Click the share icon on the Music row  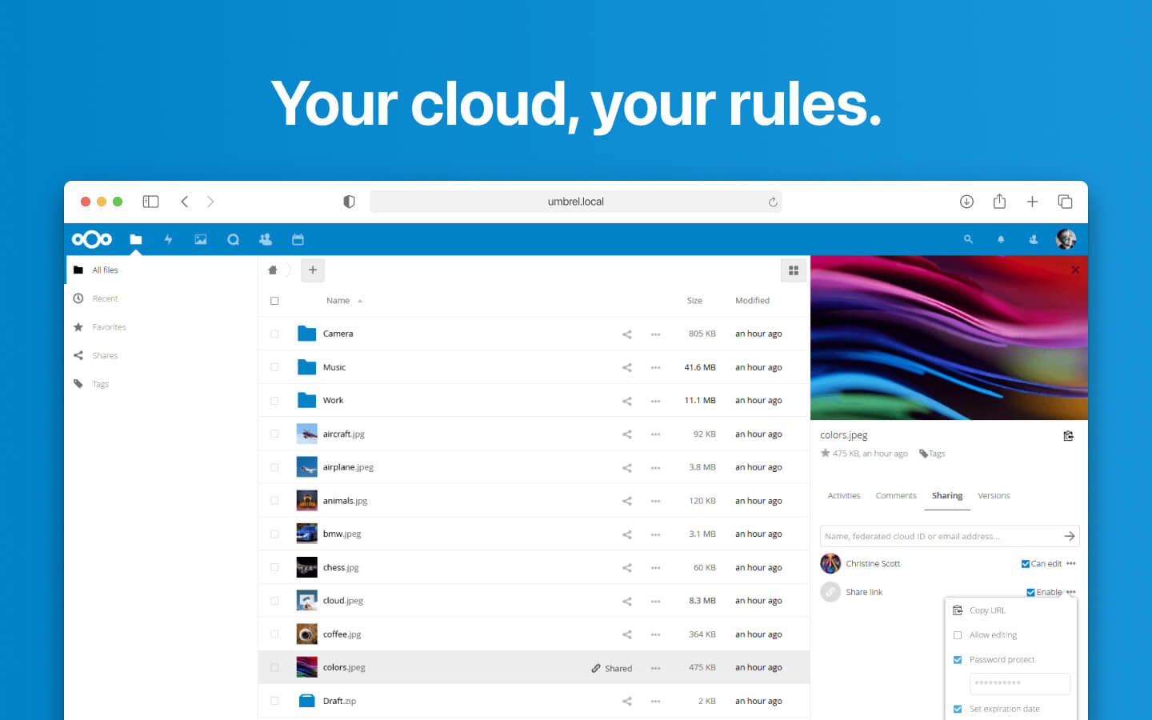coord(626,367)
